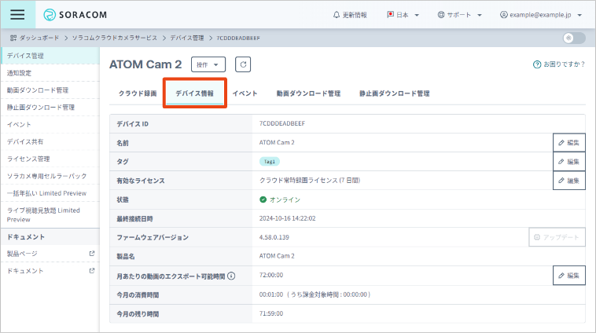Open the 日本 region dropdown

tap(403, 15)
